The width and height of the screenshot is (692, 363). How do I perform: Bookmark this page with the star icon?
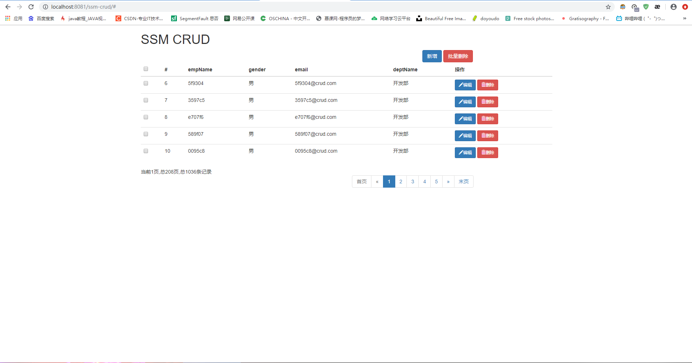(x=609, y=6)
